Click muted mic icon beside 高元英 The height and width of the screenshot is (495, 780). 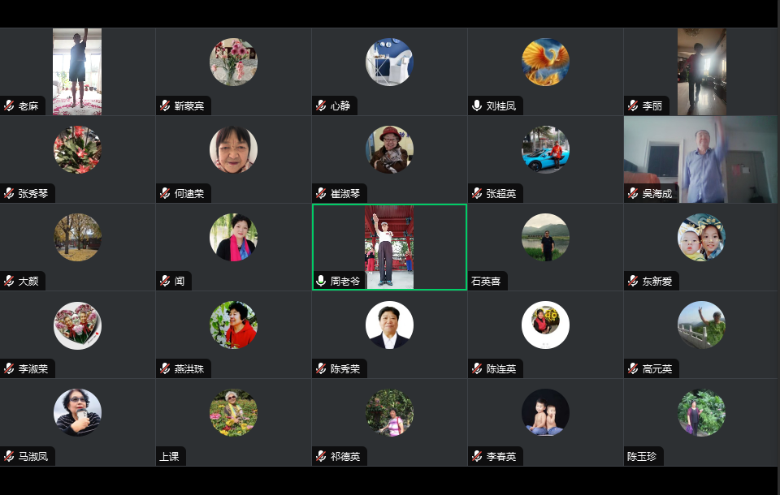click(633, 368)
